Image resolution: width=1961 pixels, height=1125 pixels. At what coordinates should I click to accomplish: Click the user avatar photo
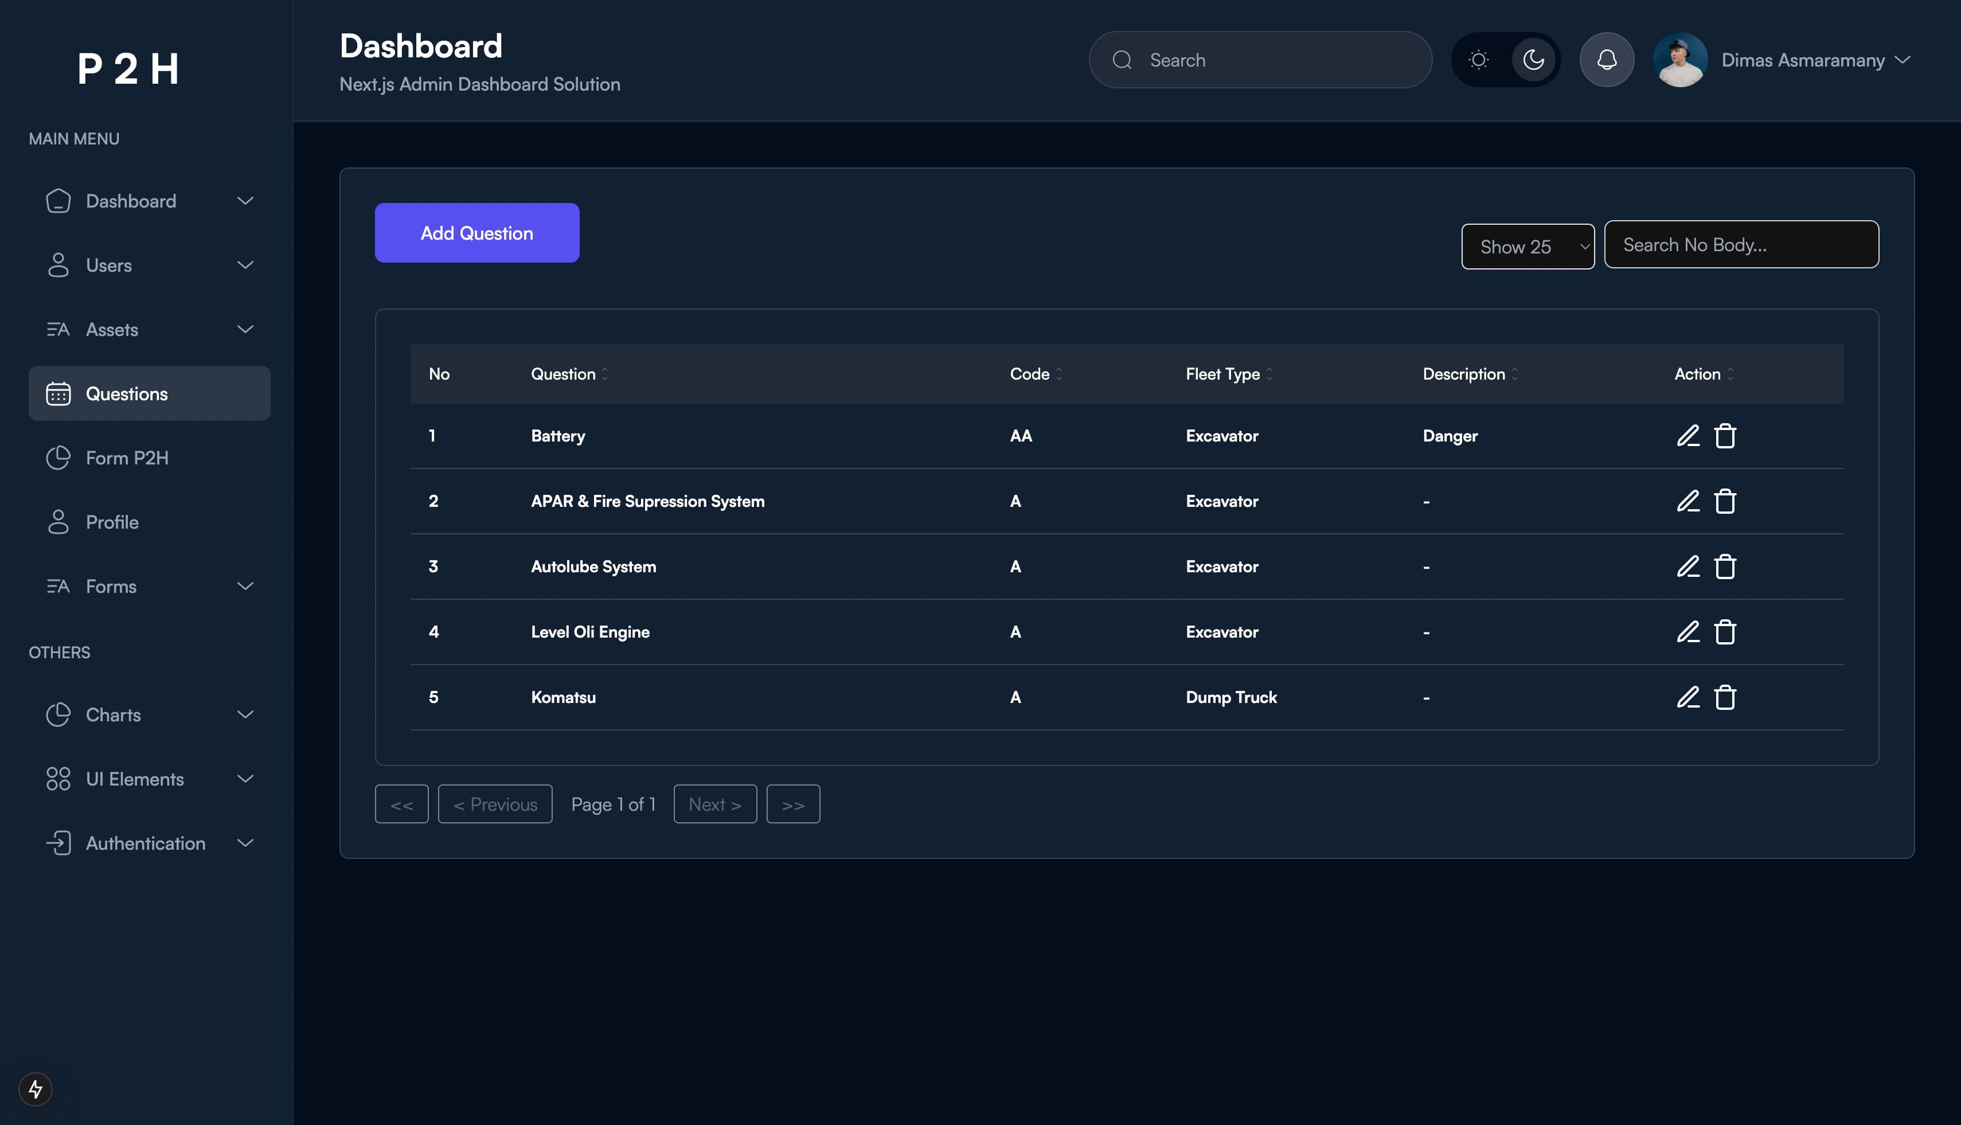tap(1680, 60)
